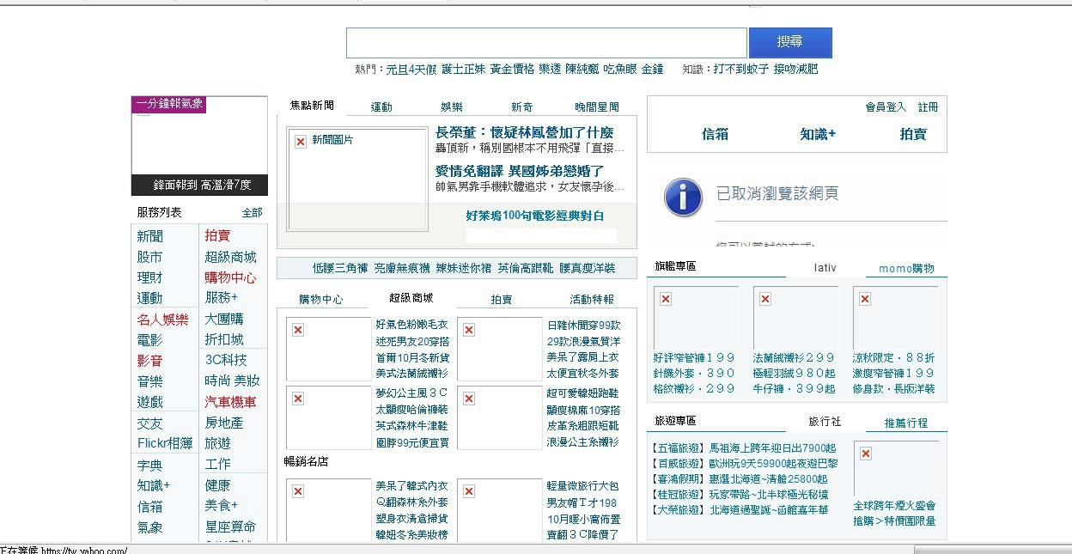Click keyword 英倫高跟靴
The image size is (1072, 554).
coord(526,268)
